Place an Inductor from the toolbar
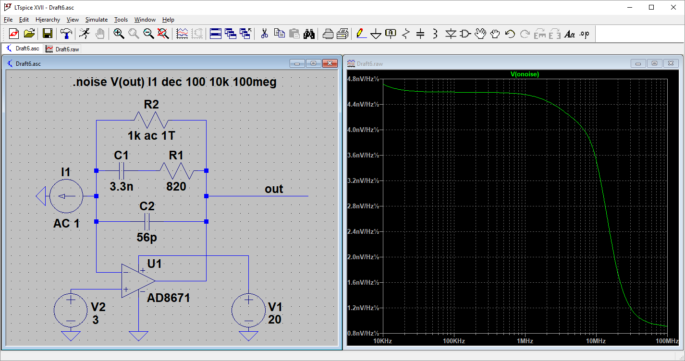Screen dimensions: 685x361 [435, 34]
